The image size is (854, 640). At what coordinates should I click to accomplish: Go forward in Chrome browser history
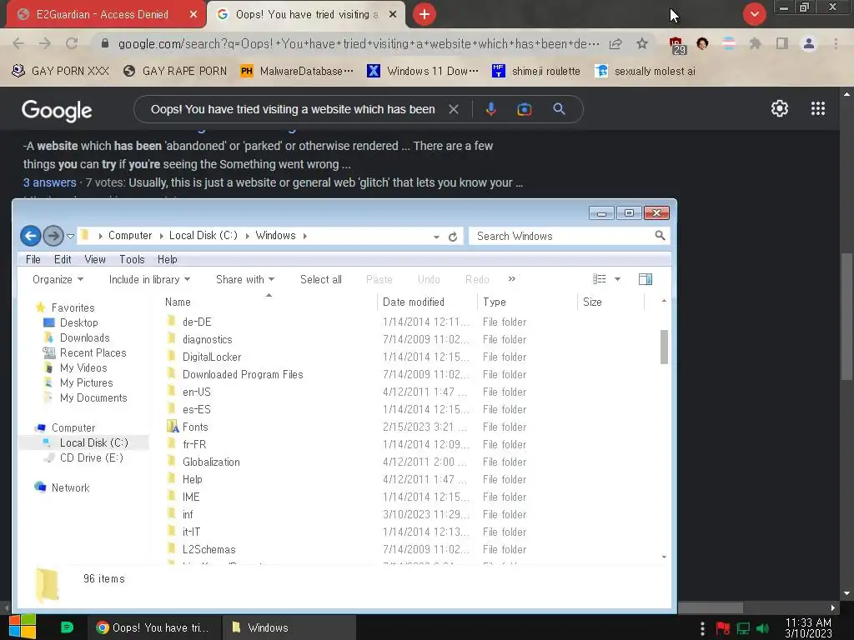pyautogui.click(x=45, y=43)
